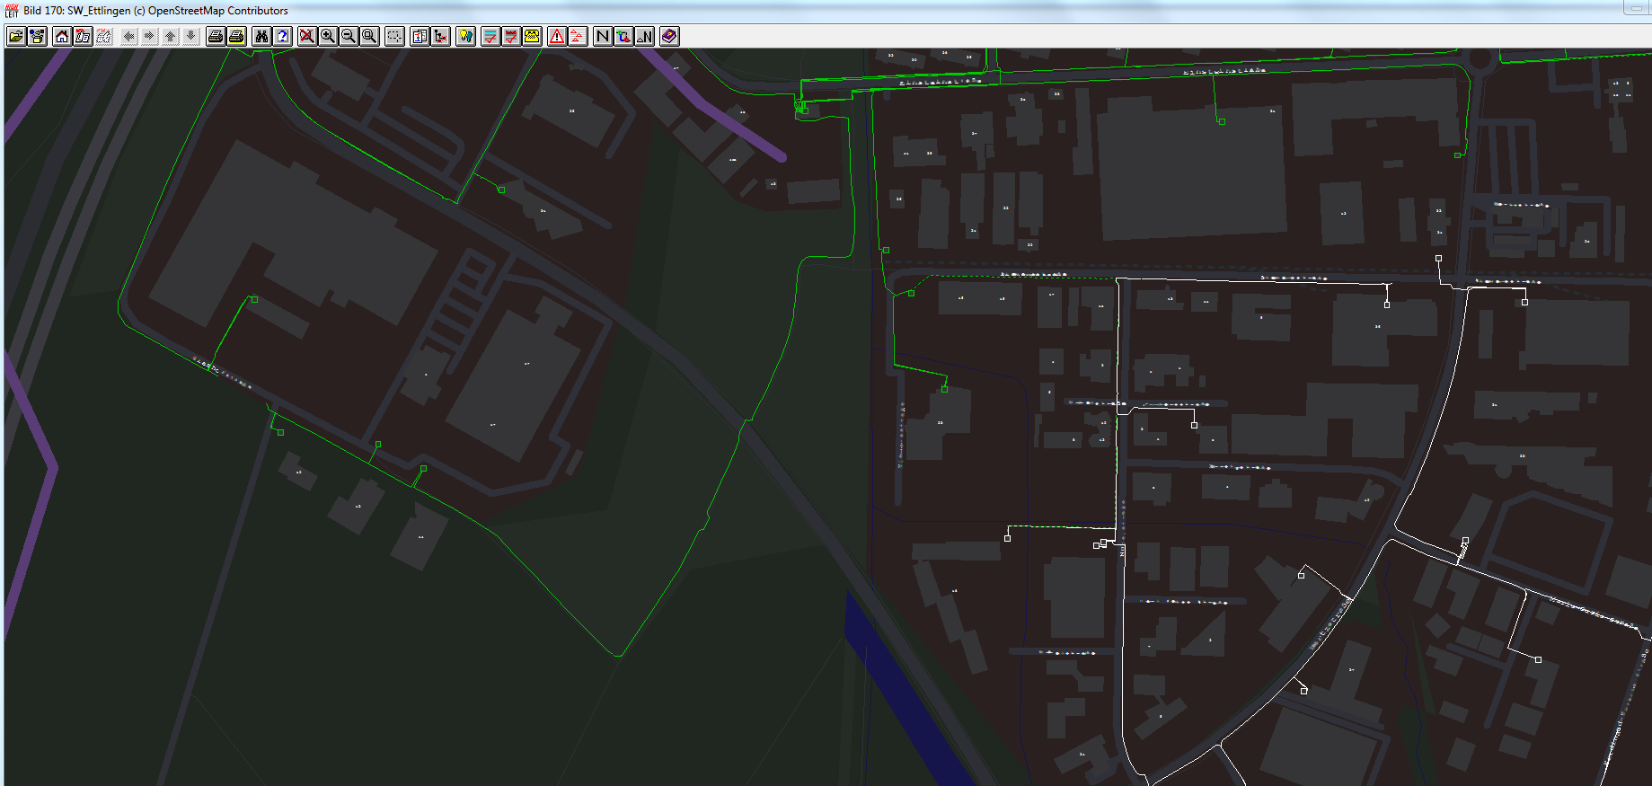Click the greyed-out icon left of the arrows
The height and width of the screenshot is (786, 1652).
pos(103,36)
